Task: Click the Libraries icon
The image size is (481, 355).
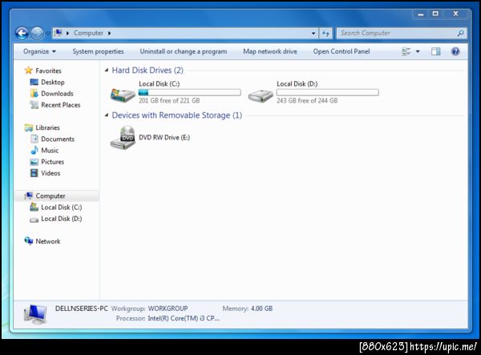Action: [x=29, y=127]
